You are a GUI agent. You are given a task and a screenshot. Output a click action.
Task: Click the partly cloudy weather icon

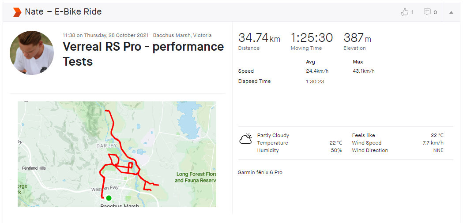coord(246,139)
